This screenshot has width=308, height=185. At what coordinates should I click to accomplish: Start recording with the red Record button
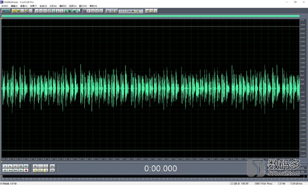(x=26, y=170)
